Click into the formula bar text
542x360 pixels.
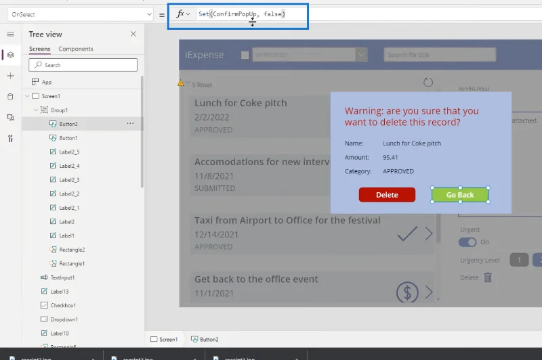242,14
